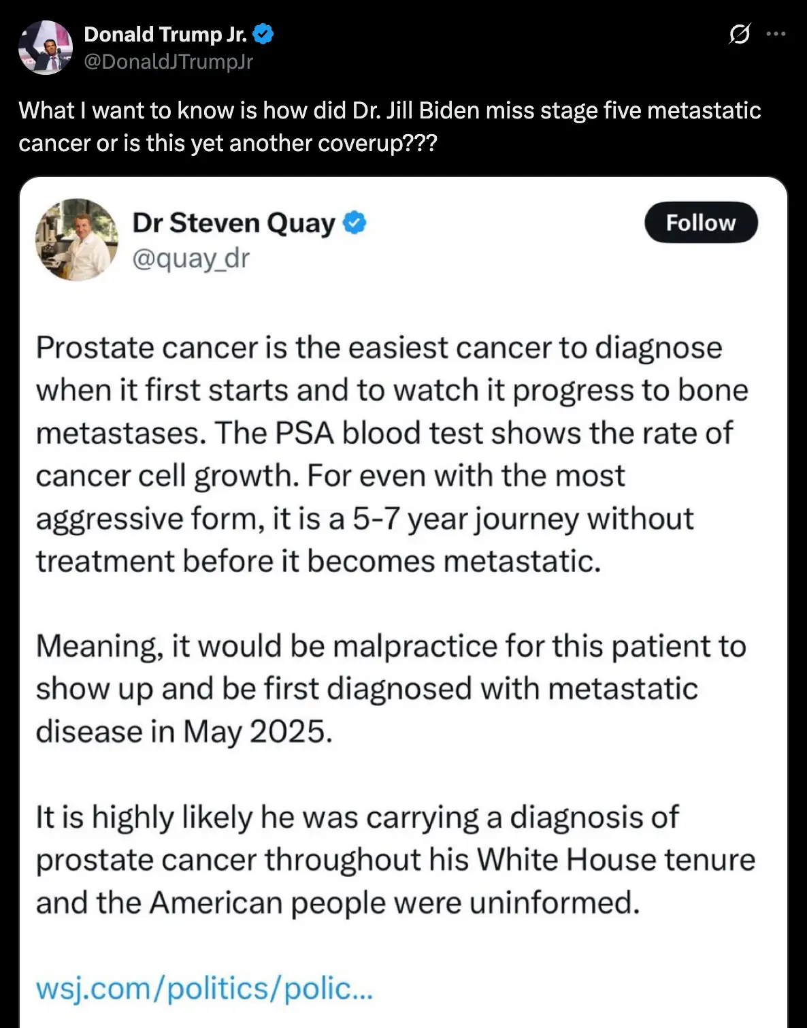This screenshot has width=807, height=1028.
Task: Click the @quay_dr handle
Action: [x=191, y=259]
